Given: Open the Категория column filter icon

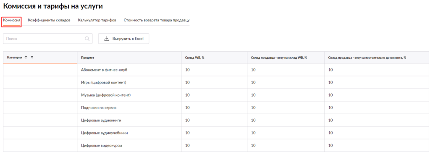Looking at the screenshot, I should [32, 58].
